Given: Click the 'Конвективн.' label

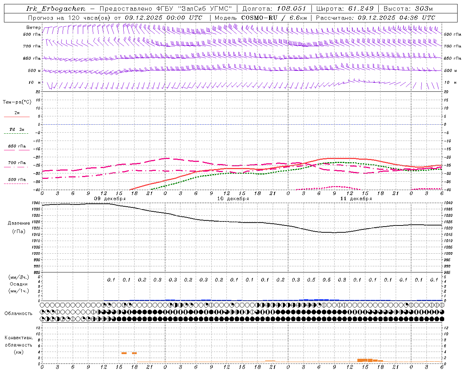Looking at the screenshot, I should point(18,338).
